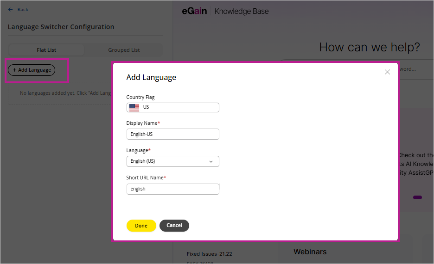The height and width of the screenshot is (264, 434).
Task: Open the Country Flag field
Action: tap(172, 107)
